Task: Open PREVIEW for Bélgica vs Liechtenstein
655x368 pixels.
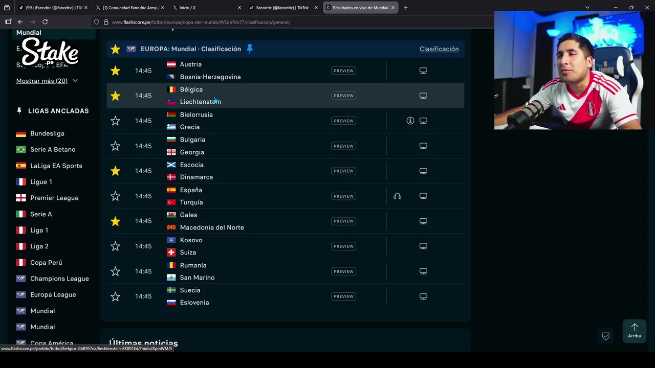Action: (x=343, y=96)
